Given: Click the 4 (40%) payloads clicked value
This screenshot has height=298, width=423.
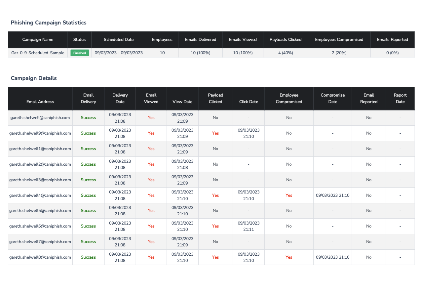Looking at the screenshot, I should point(286,53).
